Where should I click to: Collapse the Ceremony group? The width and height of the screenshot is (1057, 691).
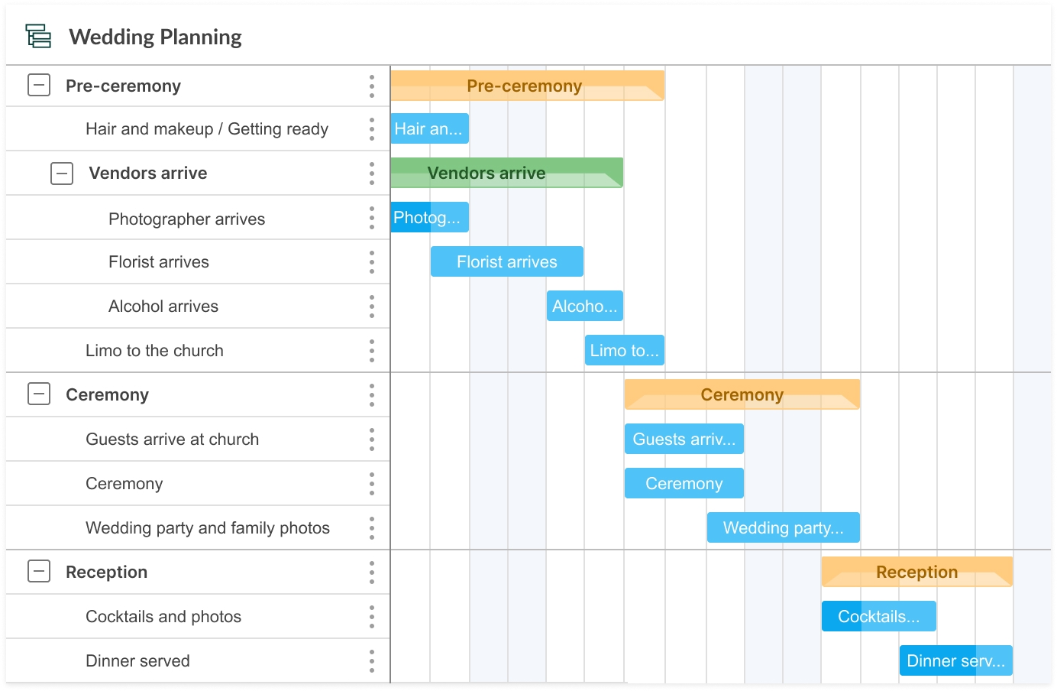coord(38,394)
